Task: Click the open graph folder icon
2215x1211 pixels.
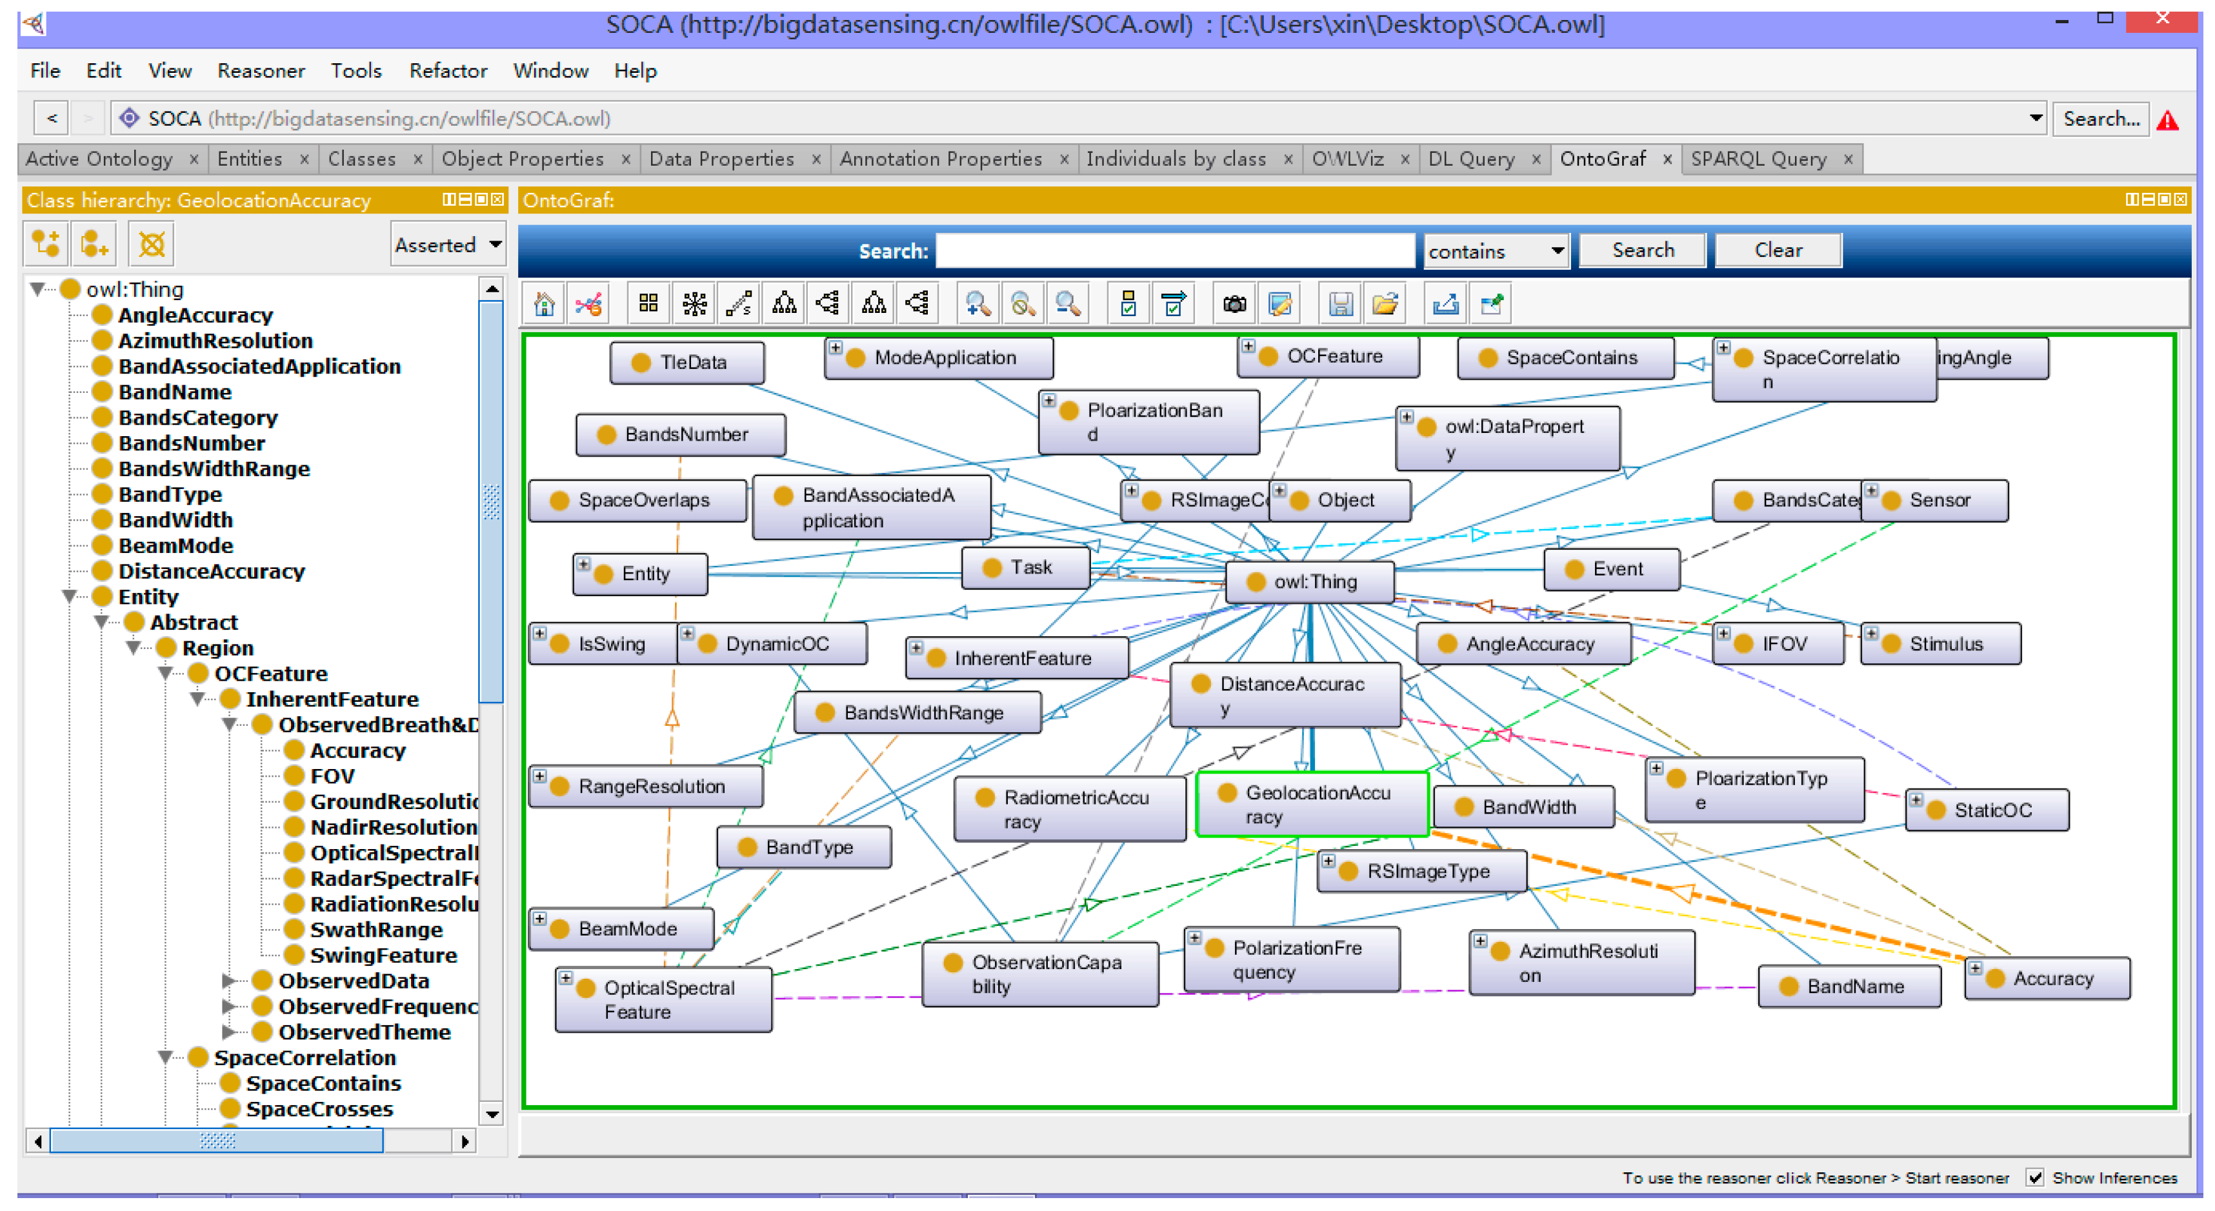Action: pyautogui.click(x=1385, y=304)
